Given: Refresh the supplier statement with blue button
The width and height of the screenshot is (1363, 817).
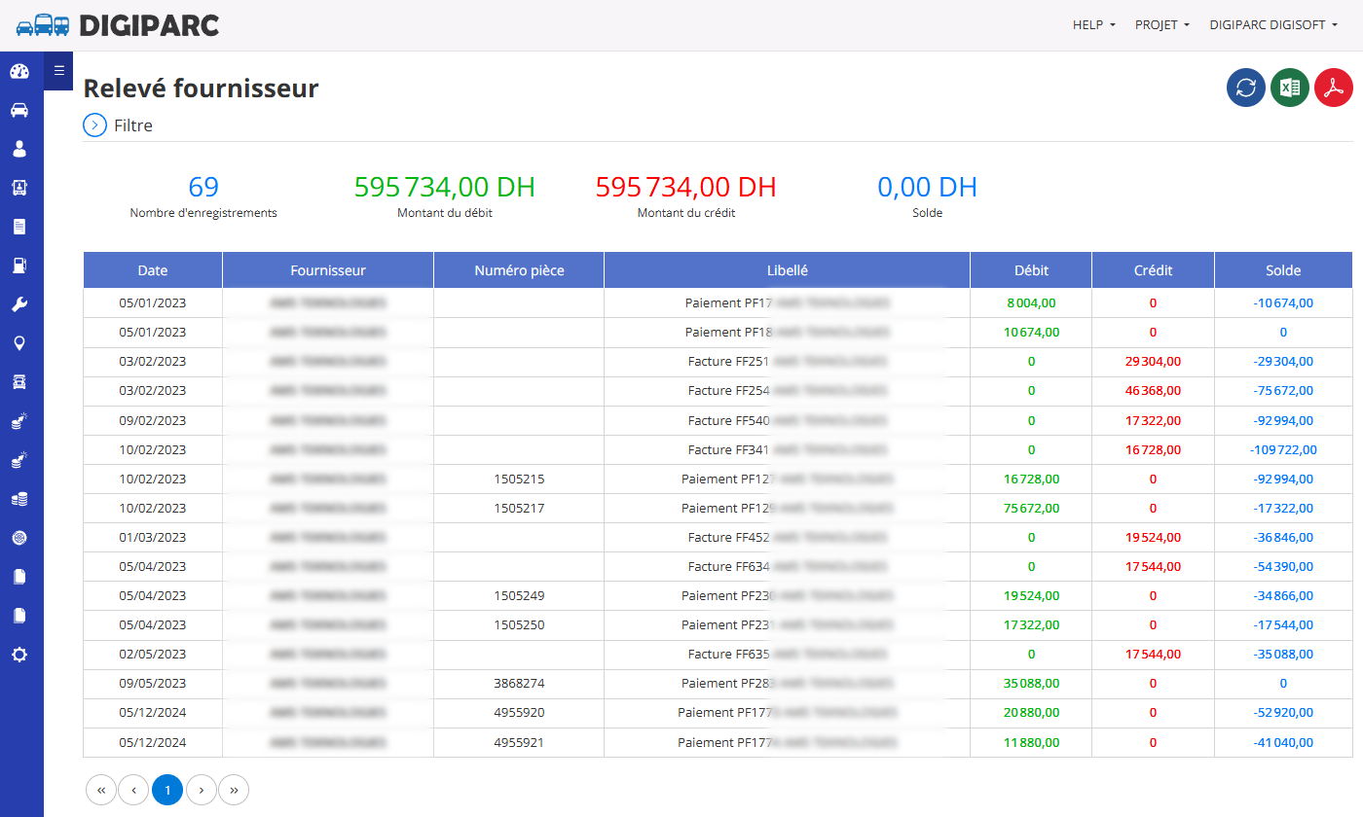Looking at the screenshot, I should (x=1246, y=88).
